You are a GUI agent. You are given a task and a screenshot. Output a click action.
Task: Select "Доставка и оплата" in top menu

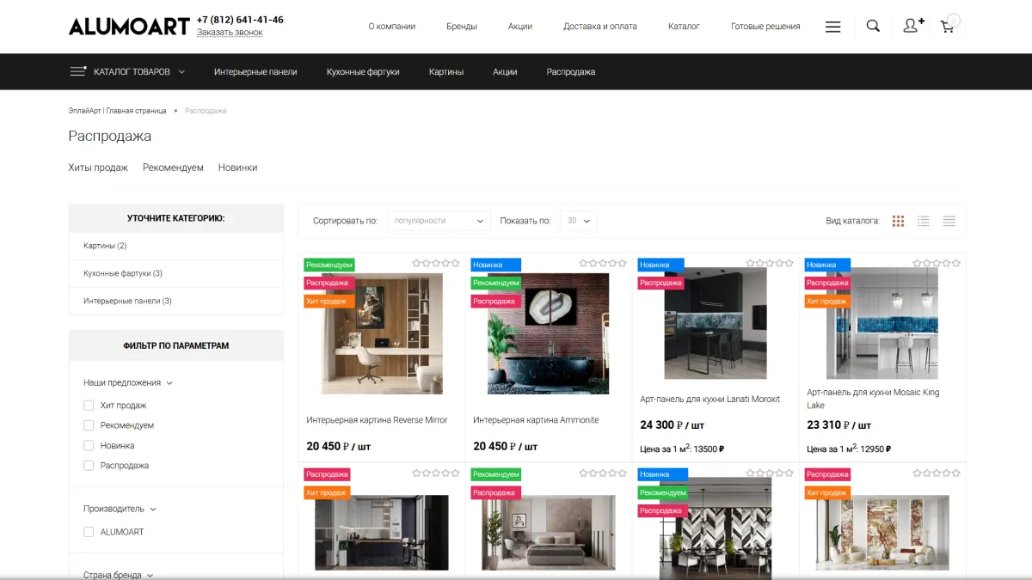point(600,27)
